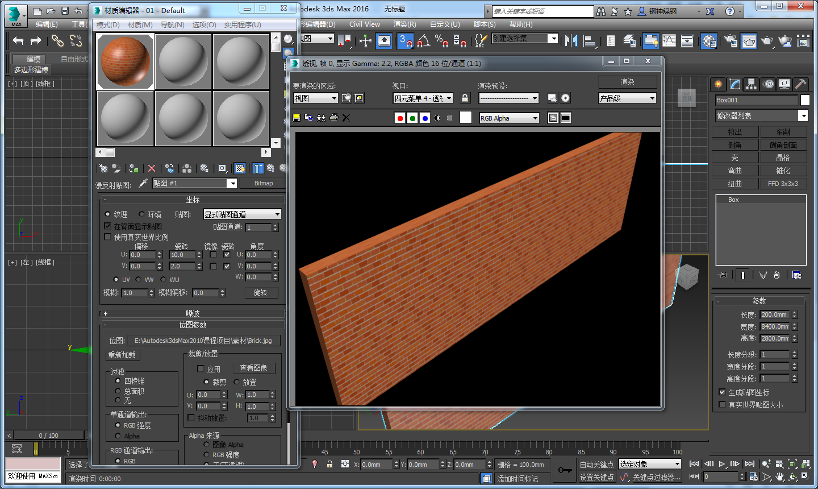Click the Render Production teapot icon
Screen dimensions: 818x489
pos(767,40)
